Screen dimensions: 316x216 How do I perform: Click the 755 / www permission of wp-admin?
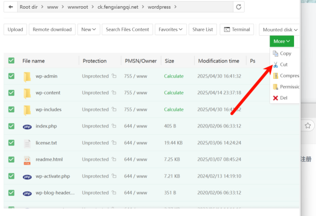[136, 76]
